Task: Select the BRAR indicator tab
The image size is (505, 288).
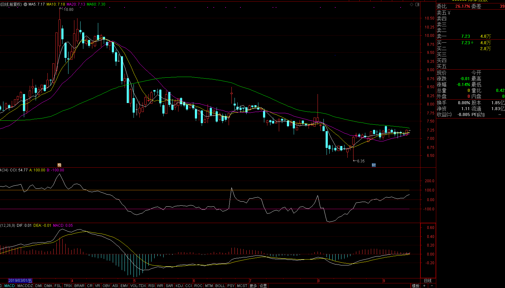Action: point(79,286)
